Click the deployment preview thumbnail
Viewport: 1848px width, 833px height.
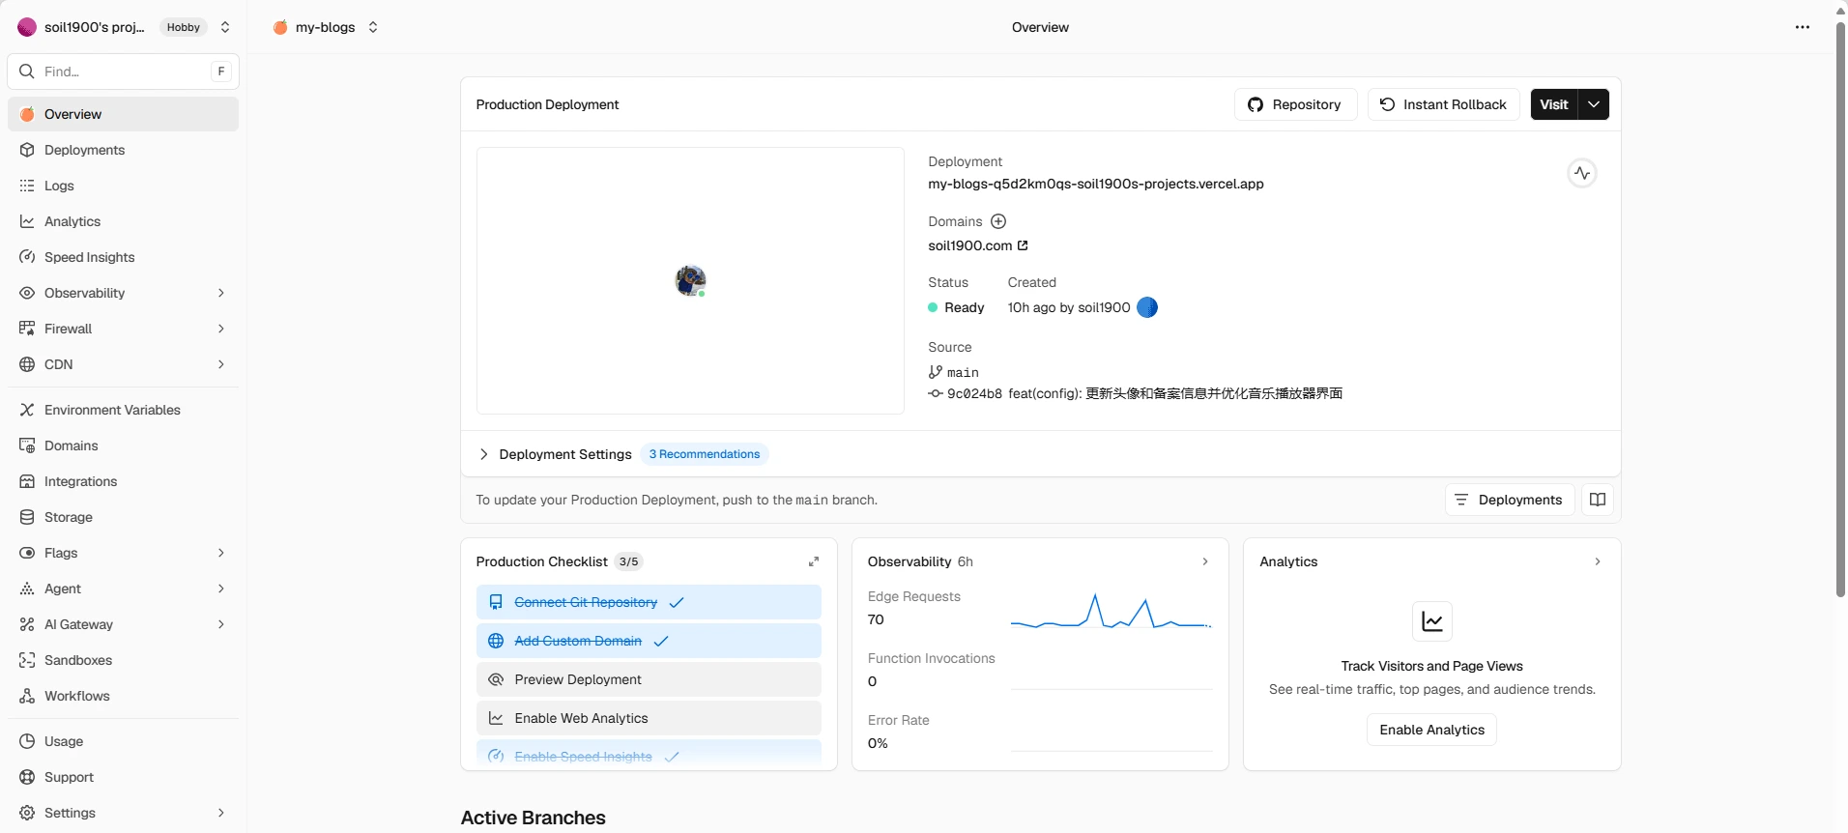pyautogui.click(x=690, y=280)
